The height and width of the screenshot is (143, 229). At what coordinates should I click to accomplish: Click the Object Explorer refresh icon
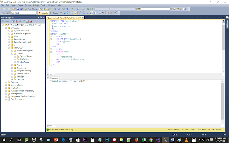pos(27,21)
